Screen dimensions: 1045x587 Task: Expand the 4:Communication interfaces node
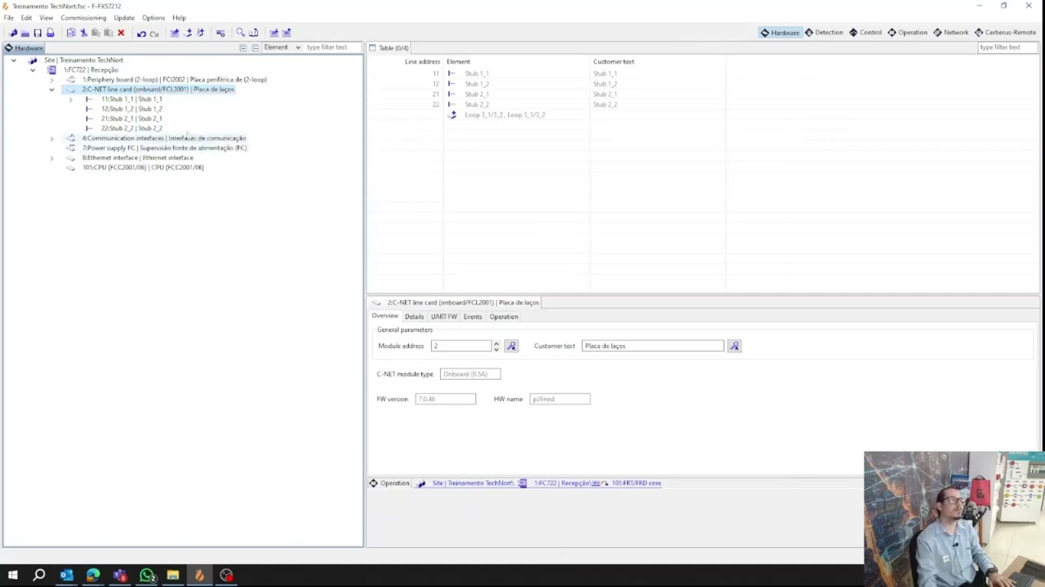[x=51, y=139]
